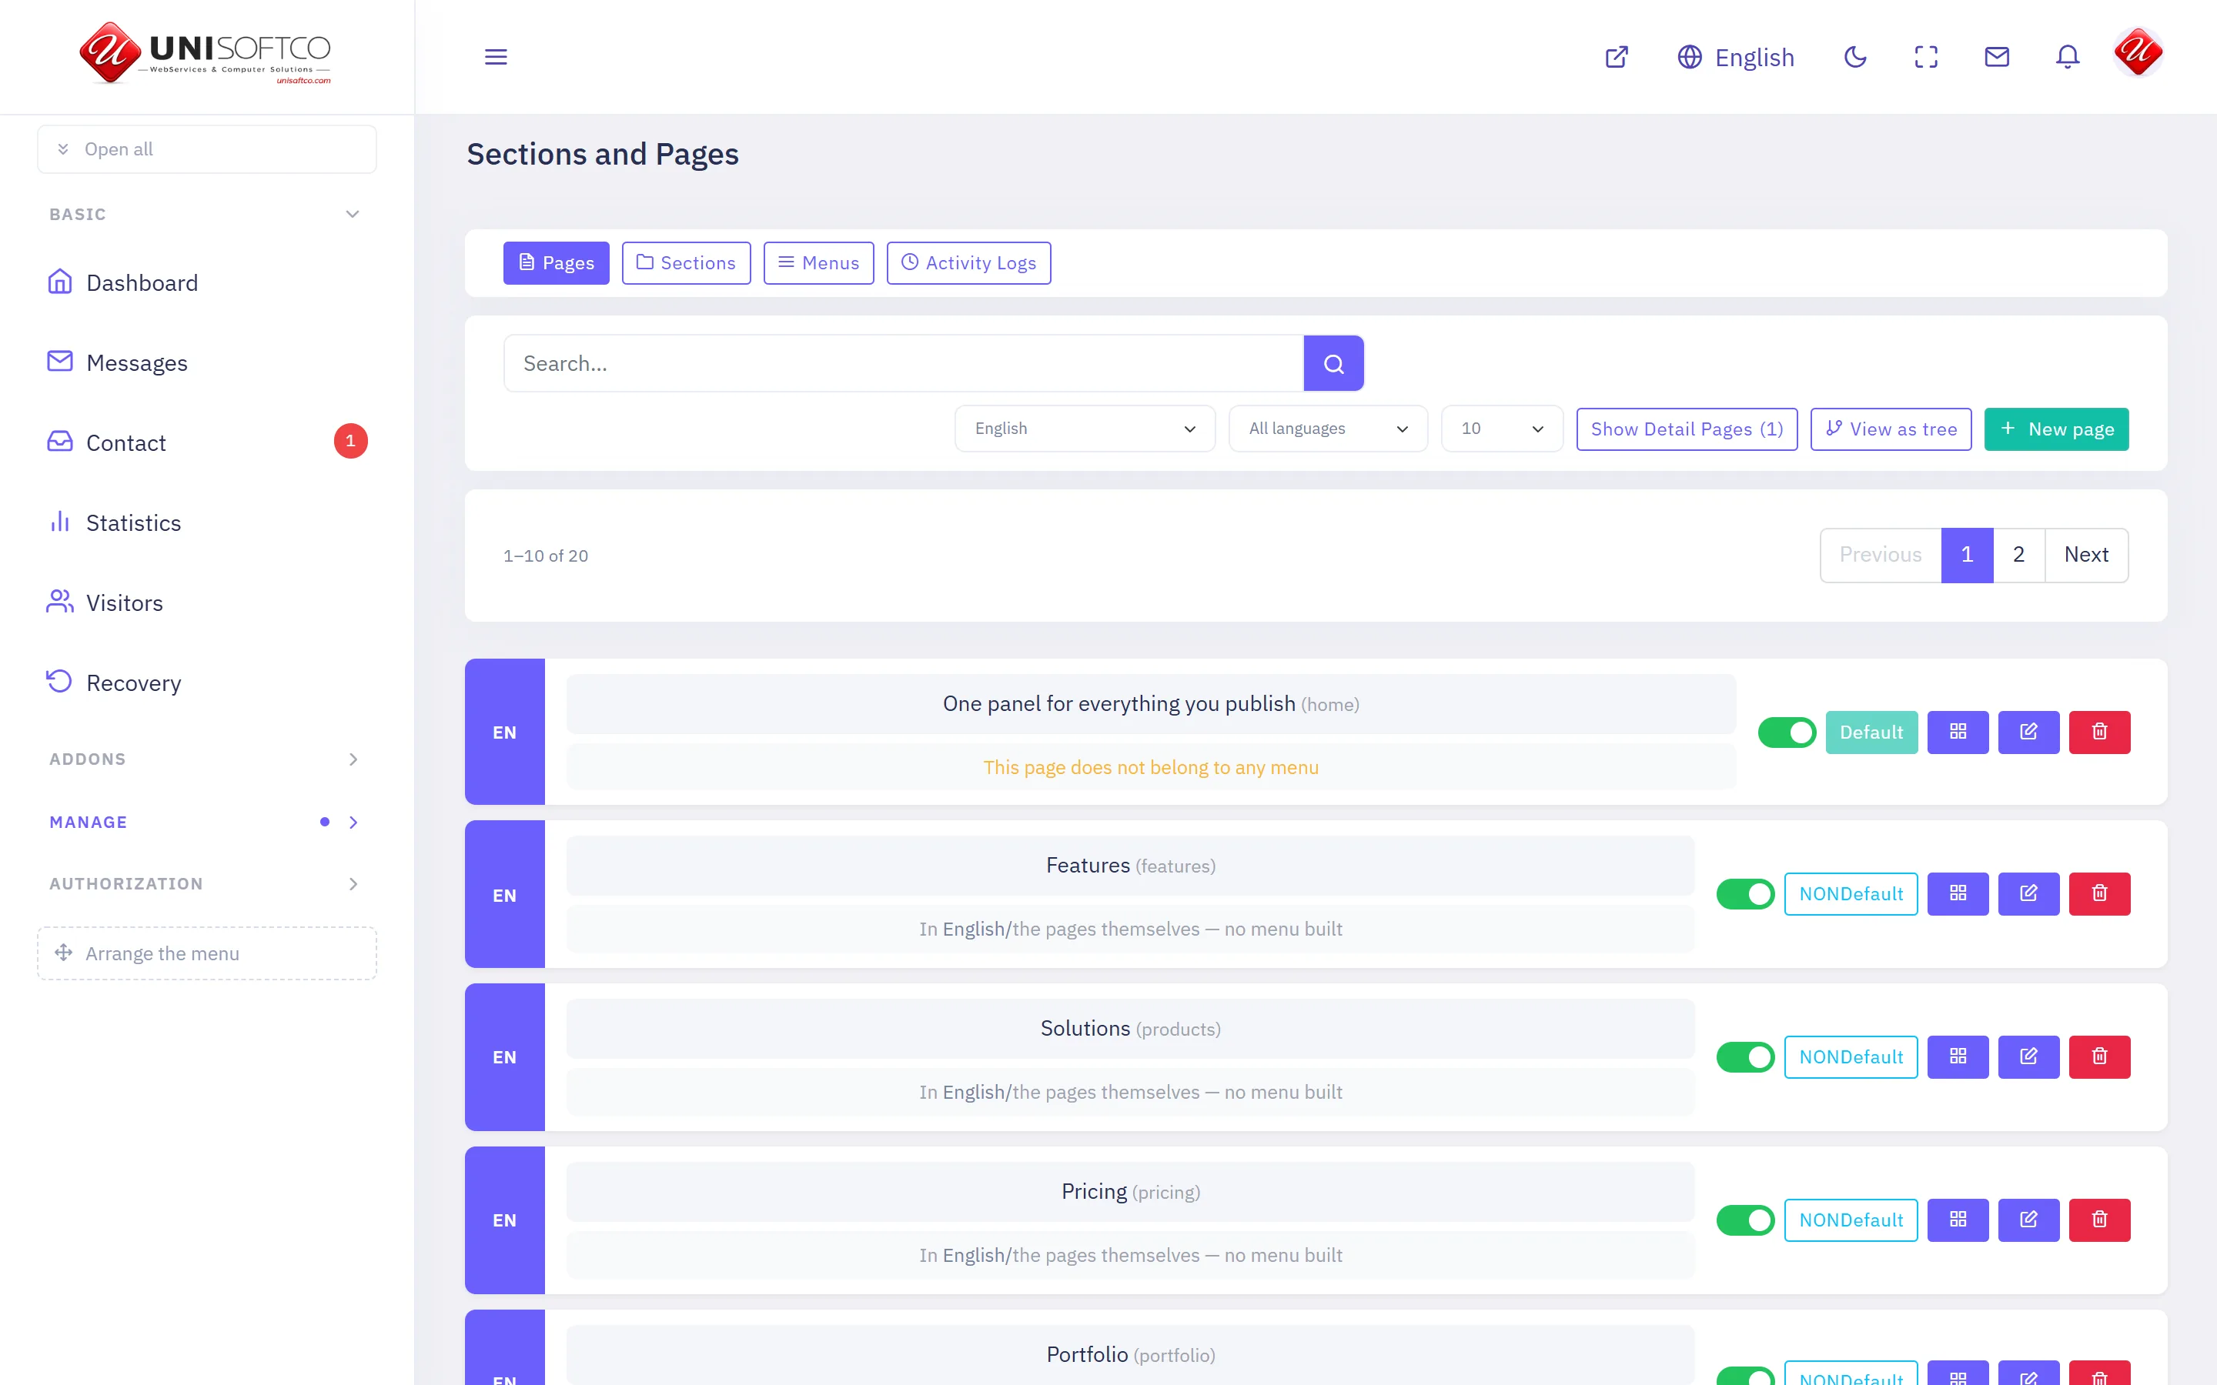Open grid options for Pricing page
The image size is (2217, 1385).
coord(1958,1220)
